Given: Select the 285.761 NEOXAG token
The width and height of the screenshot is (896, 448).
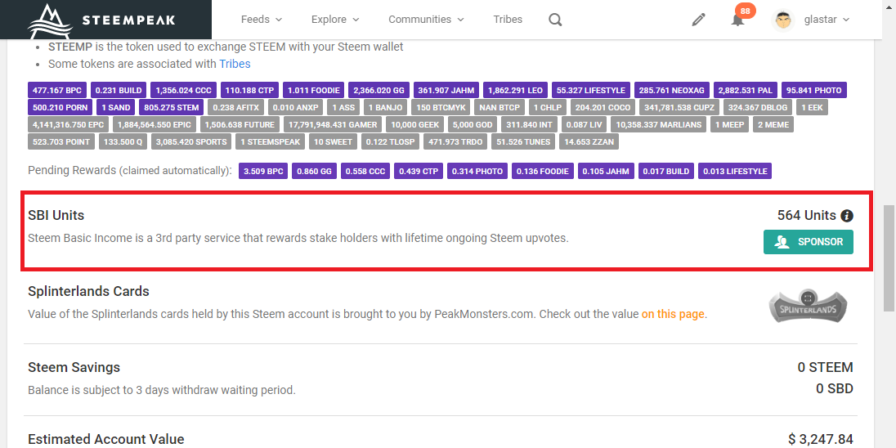Looking at the screenshot, I should click(672, 90).
